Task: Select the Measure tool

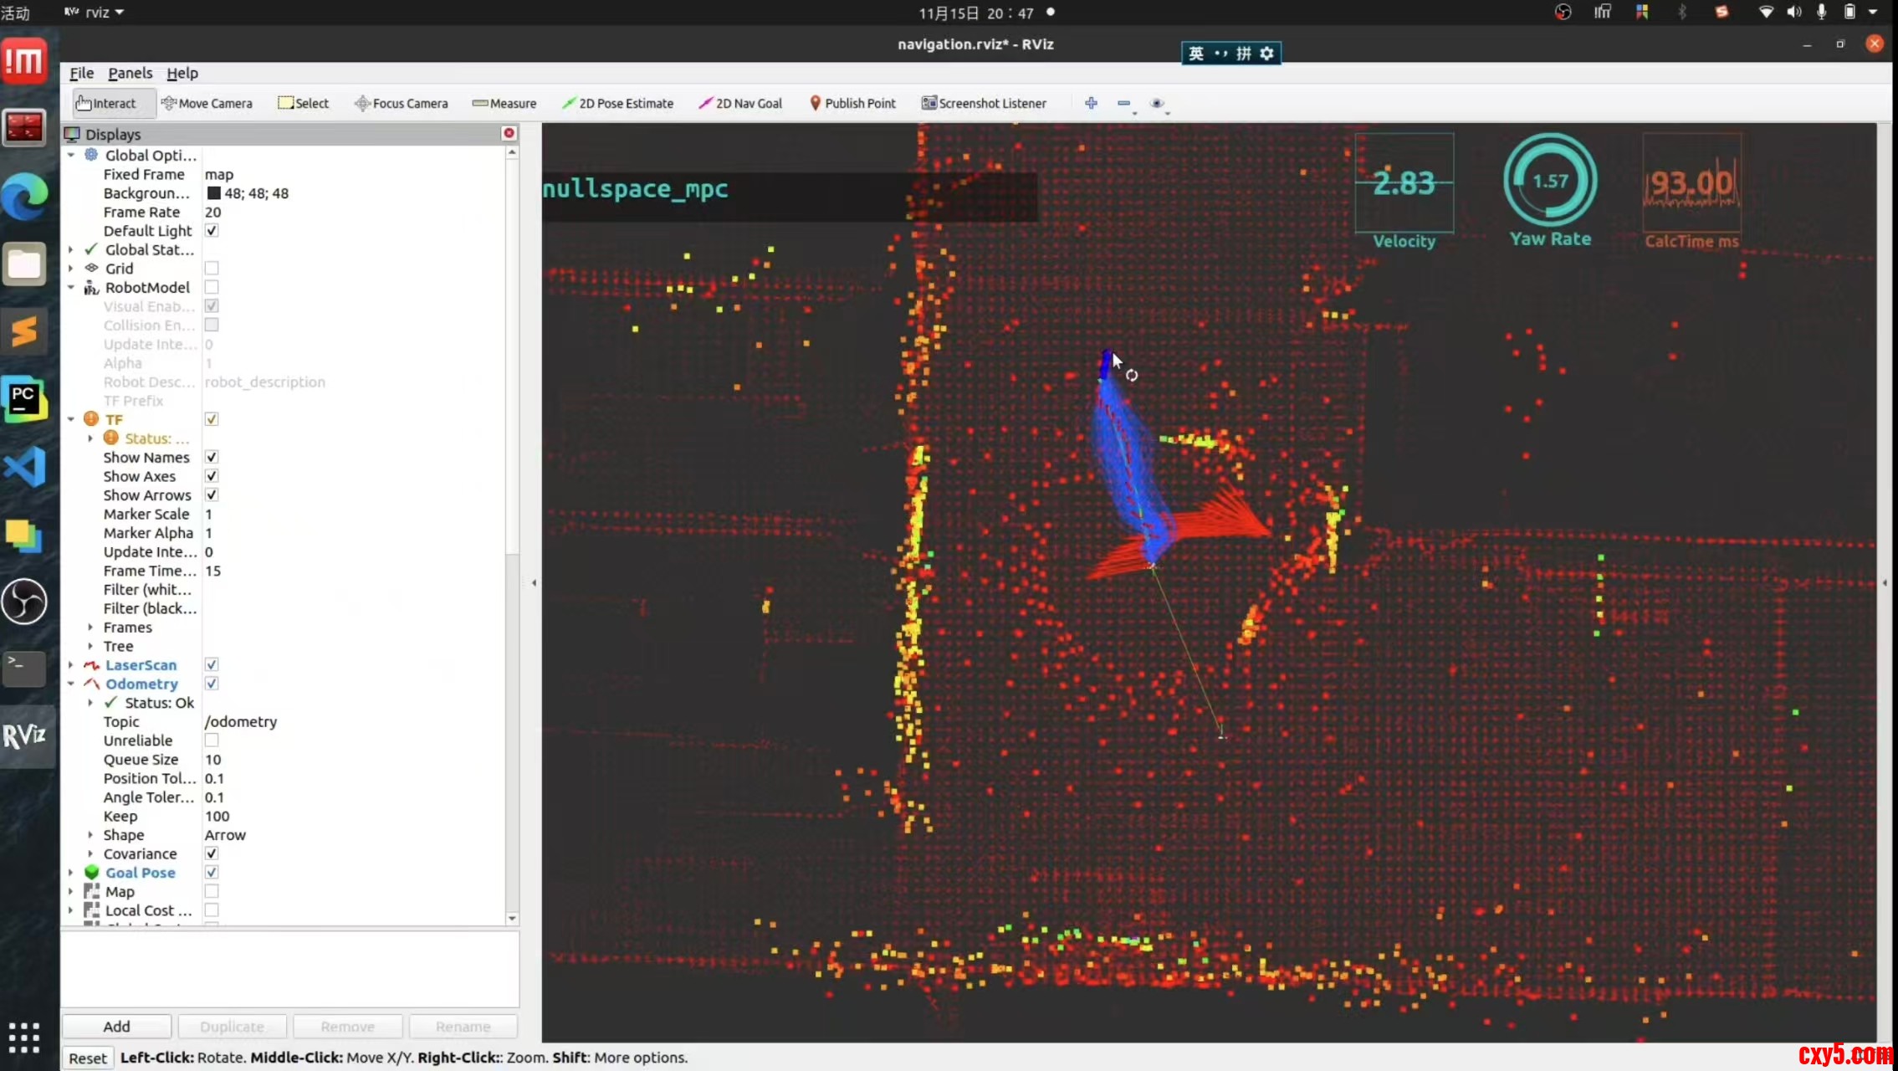Action: pos(504,103)
